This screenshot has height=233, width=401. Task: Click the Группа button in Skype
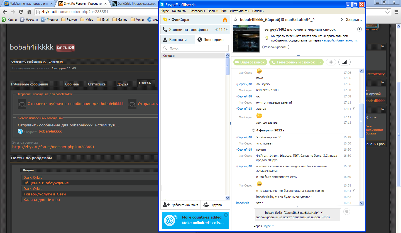pos(215,205)
